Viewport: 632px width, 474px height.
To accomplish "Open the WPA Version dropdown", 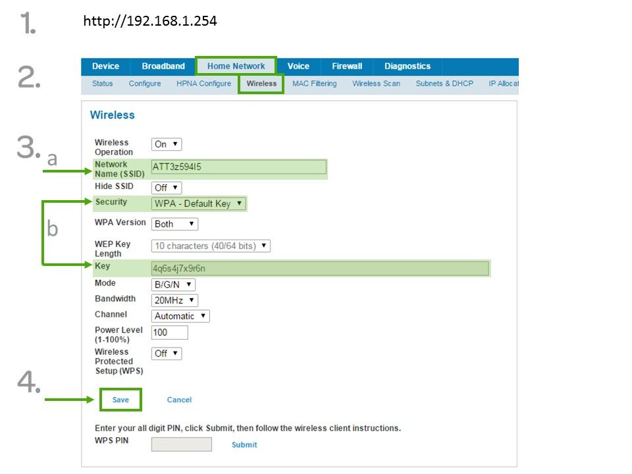I will tap(174, 224).
